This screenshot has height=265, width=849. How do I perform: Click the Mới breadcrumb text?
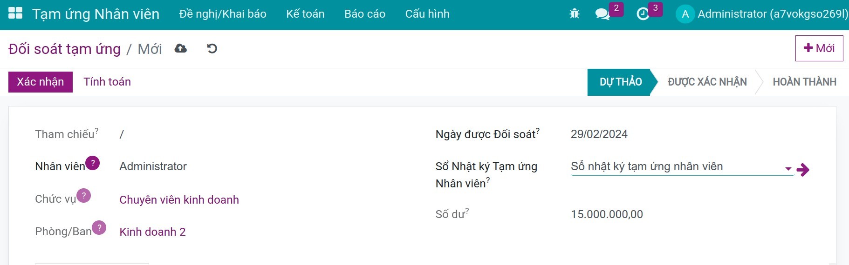coord(150,49)
